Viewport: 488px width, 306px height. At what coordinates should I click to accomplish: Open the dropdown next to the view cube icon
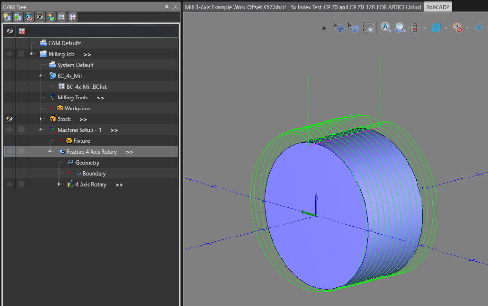[446, 27]
